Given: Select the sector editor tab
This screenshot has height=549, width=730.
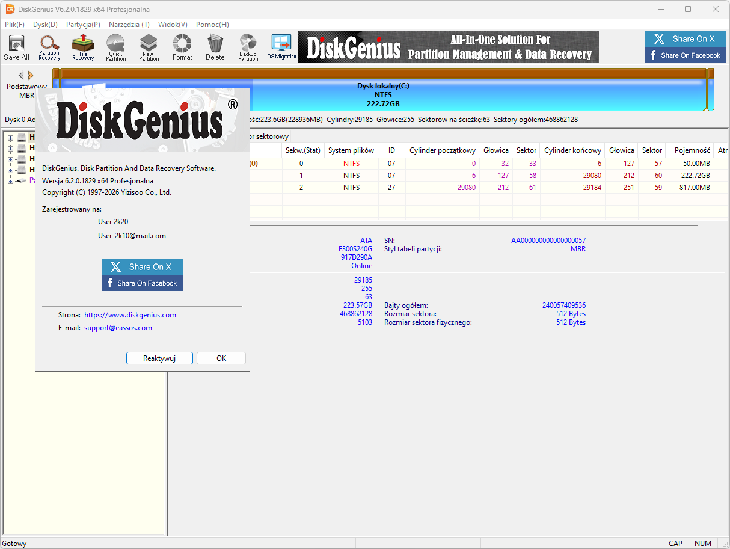Looking at the screenshot, I should click(x=269, y=136).
